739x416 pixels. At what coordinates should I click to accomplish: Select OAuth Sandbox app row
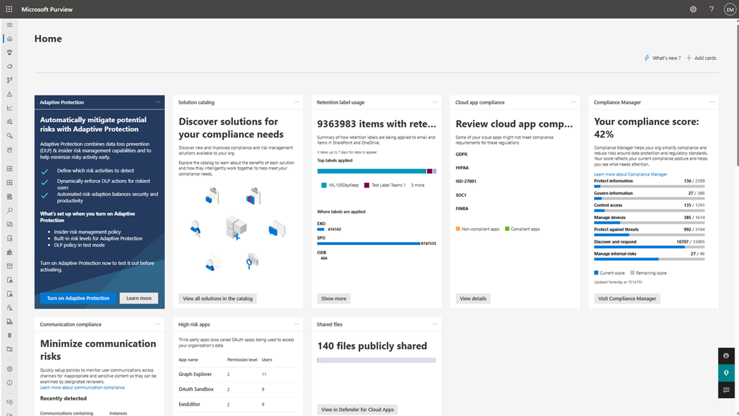tap(238, 389)
